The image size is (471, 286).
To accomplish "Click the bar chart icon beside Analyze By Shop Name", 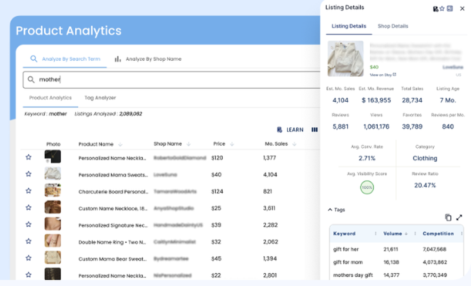I will [118, 59].
